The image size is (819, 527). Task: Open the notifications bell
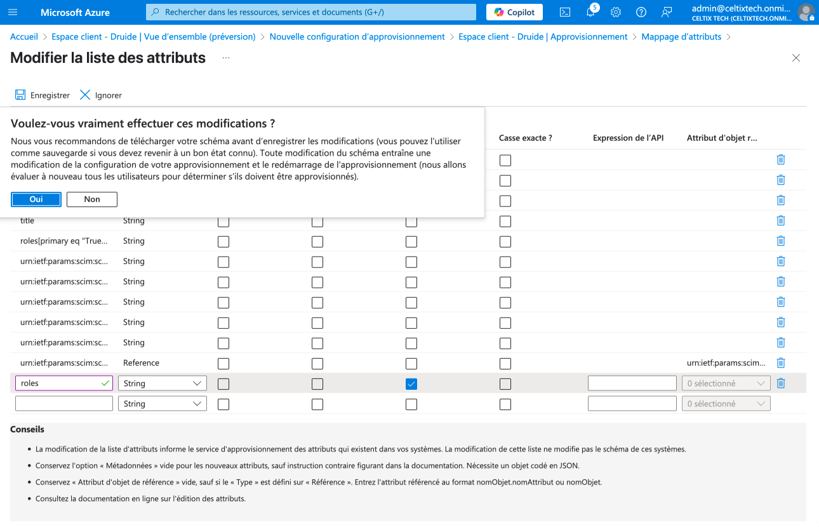pos(590,12)
